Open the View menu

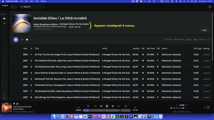coord(32,1)
